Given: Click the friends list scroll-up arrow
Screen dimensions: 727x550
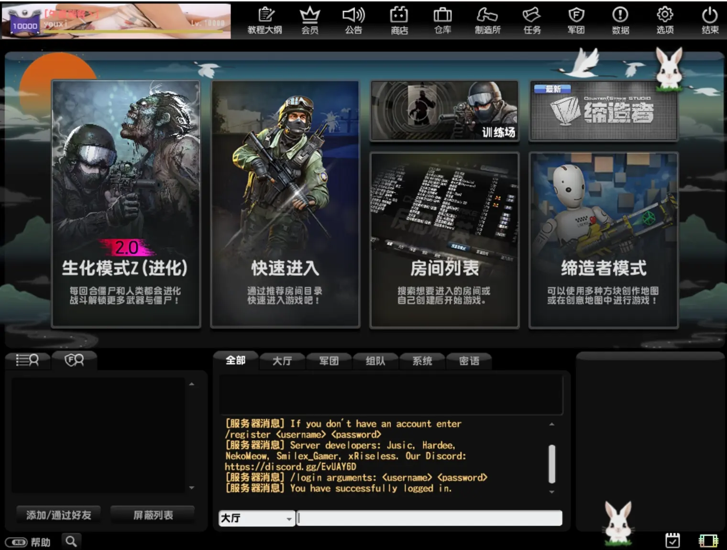Looking at the screenshot, I should (192, 384).
